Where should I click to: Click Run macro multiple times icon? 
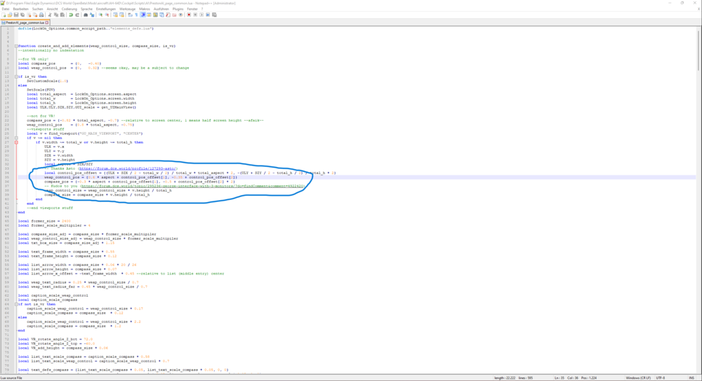(208, 15)
